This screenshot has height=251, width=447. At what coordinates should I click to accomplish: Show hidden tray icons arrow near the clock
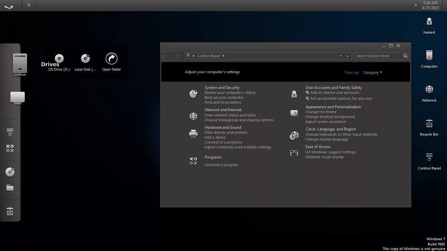point(416,5)
